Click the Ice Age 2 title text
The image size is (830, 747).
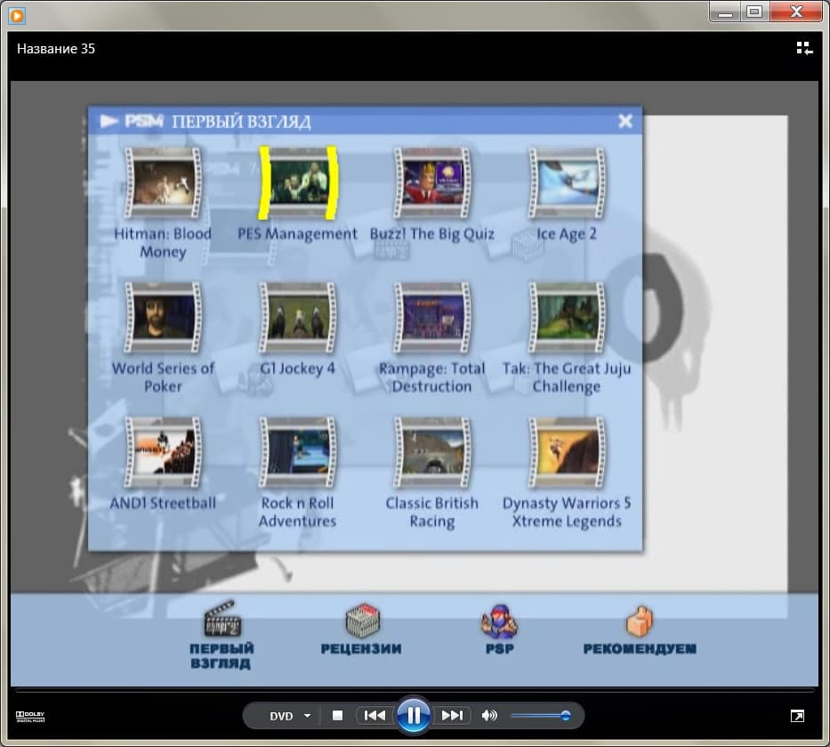[567, 234]
